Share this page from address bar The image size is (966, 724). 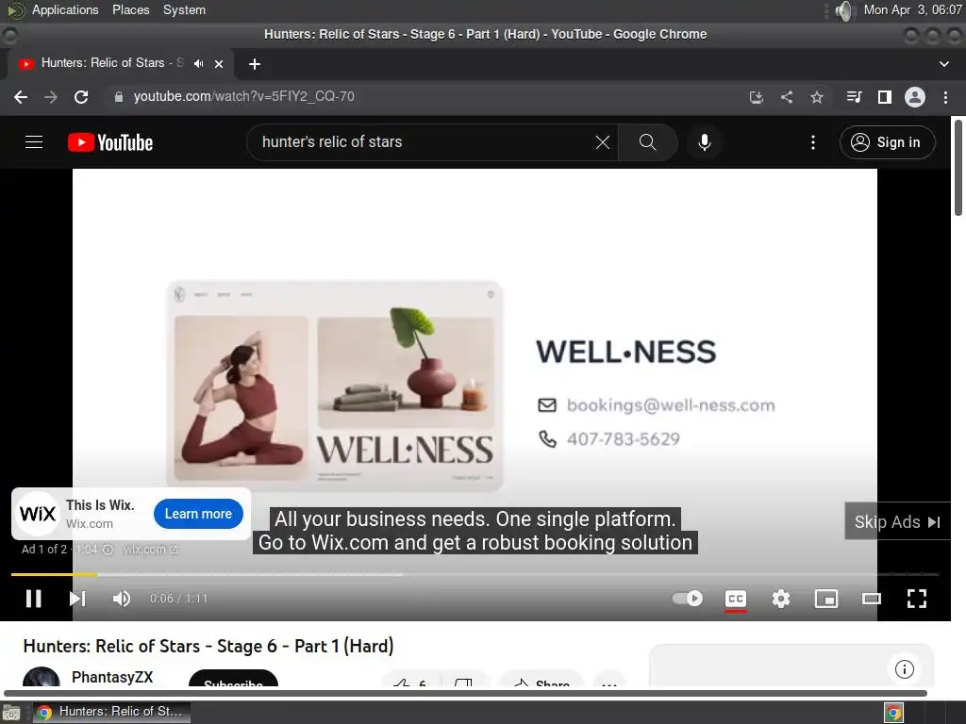coord(786,97)
